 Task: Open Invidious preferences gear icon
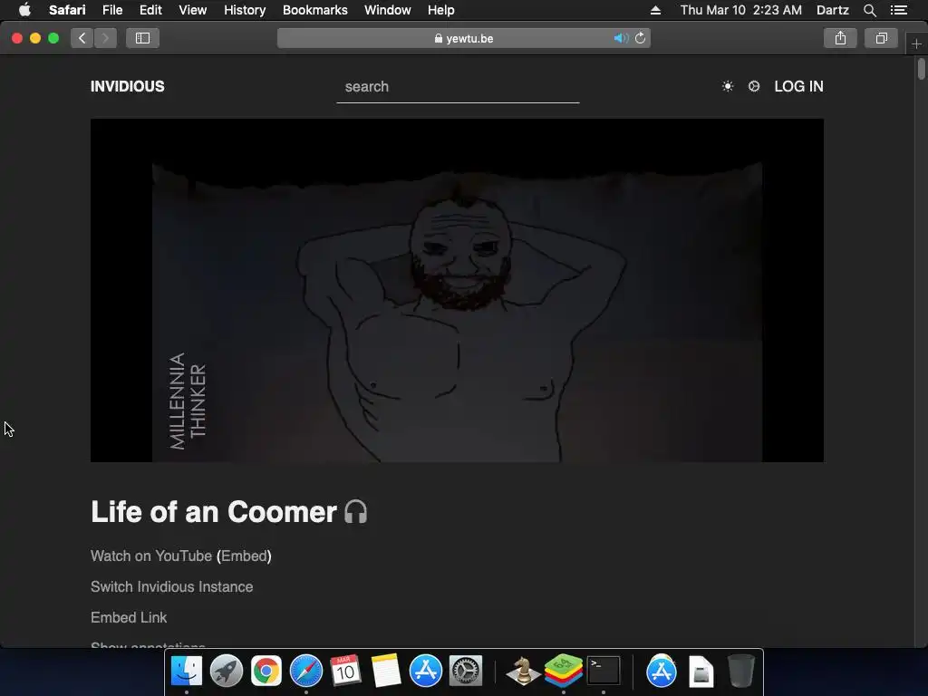pos(753,86)
